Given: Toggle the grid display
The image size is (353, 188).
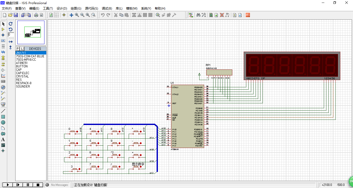Looking at the screenshot, I should click(57, 15).
